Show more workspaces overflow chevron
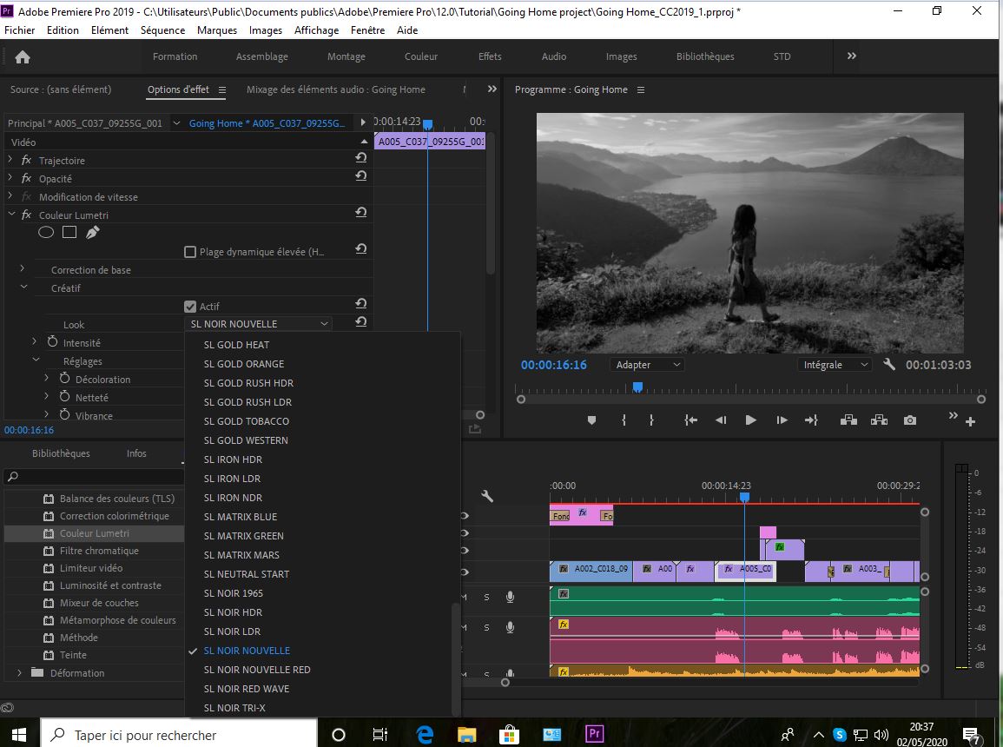Viewport: 1003px width, 747px height. pos(851,56)
